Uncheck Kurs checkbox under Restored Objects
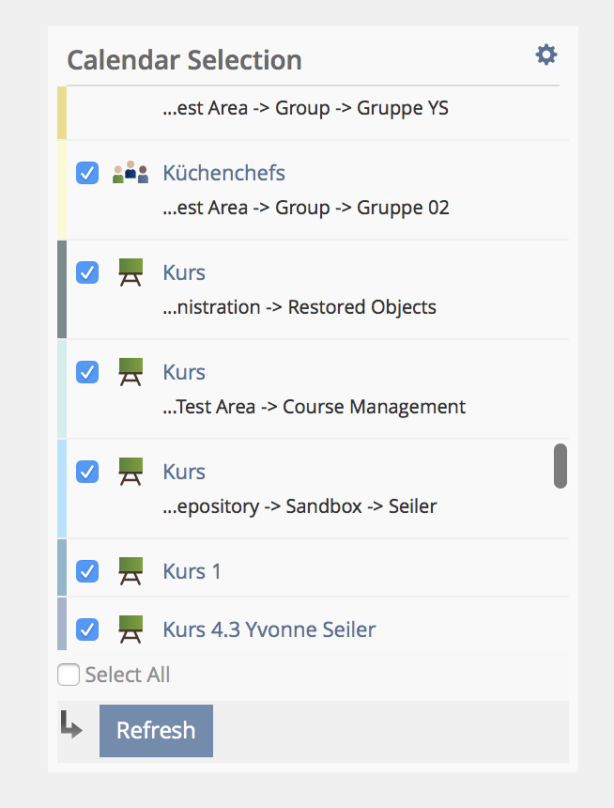This screenshot has width=614, height=808. click(x=87, y=272)
